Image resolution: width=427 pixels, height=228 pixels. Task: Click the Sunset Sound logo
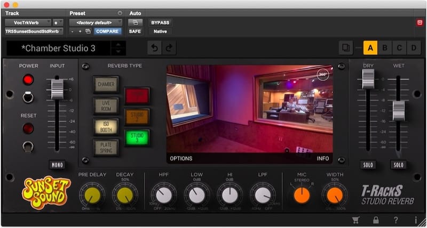click(x=46, y=192)
